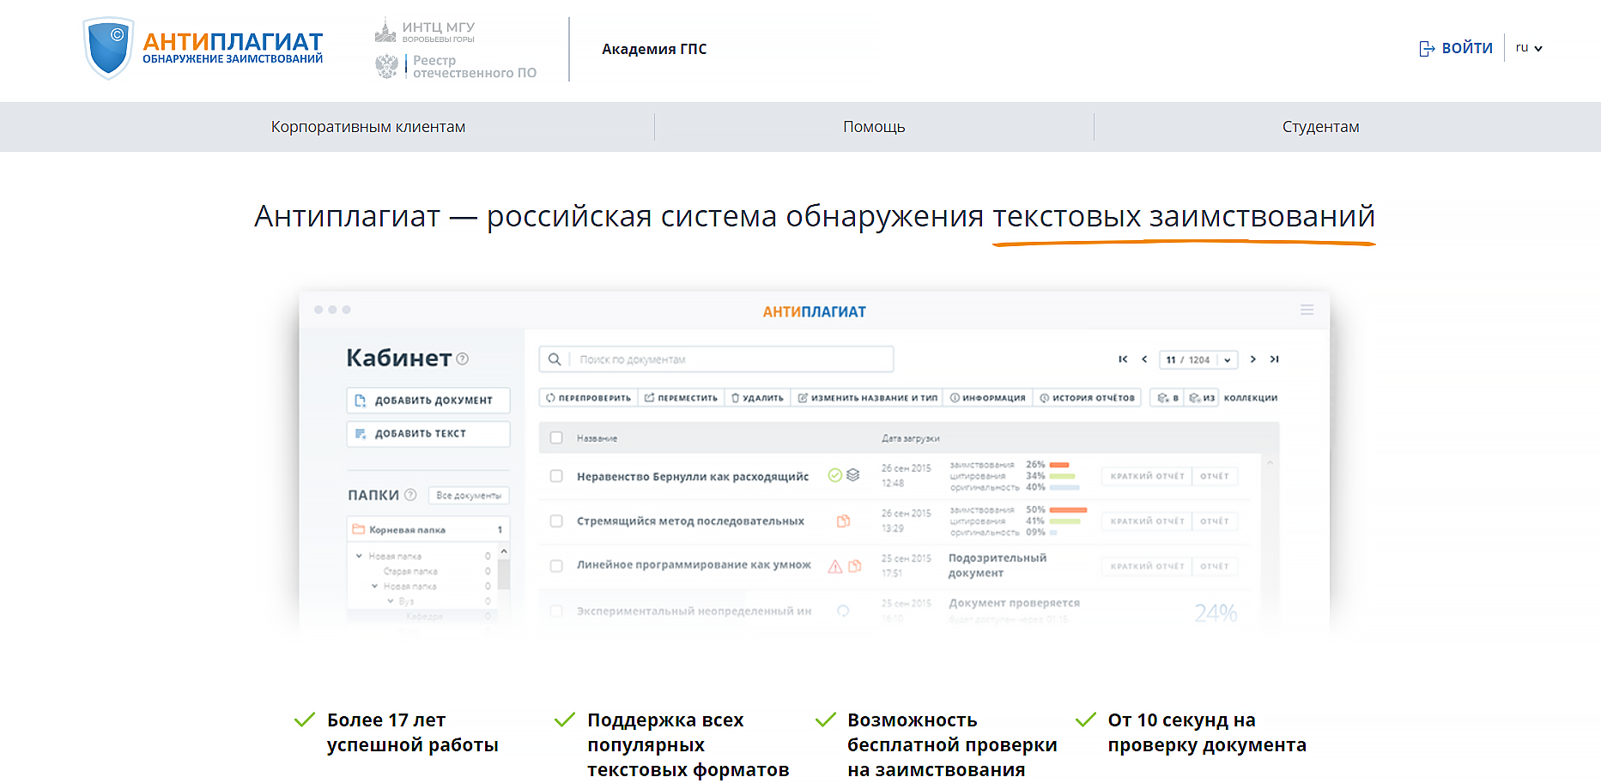The height and width of the screenshot is (783, 1601).
Task: Check the Экспериментальный неопределенный row checkbox
Action: pos(556,611)
